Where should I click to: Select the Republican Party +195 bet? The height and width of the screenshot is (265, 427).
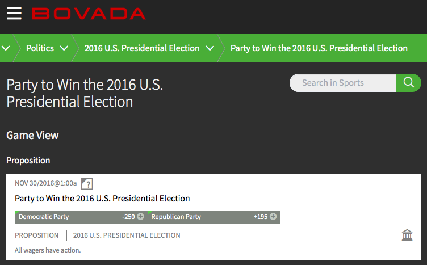tap(214, 217)
